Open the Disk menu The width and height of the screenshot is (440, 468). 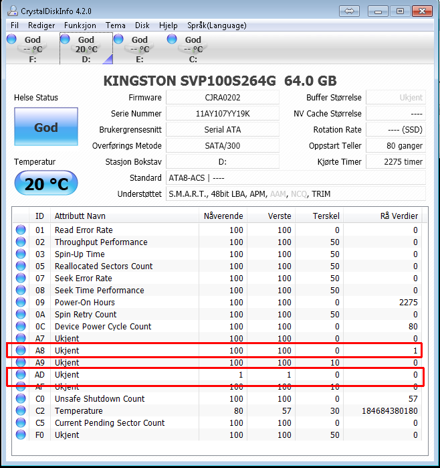click(142, 25)
